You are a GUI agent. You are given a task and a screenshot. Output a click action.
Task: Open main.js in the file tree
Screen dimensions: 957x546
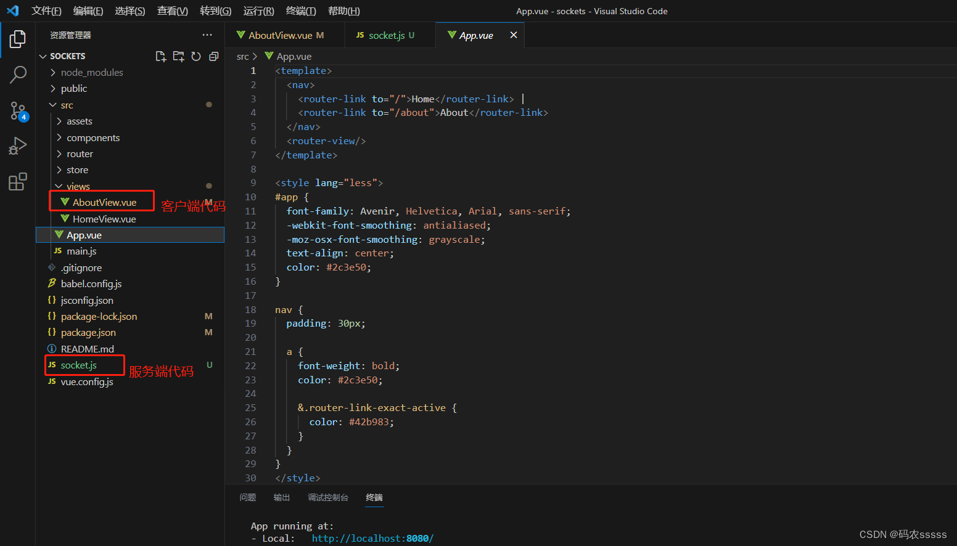pyautogui.click(x=130, y=251)
